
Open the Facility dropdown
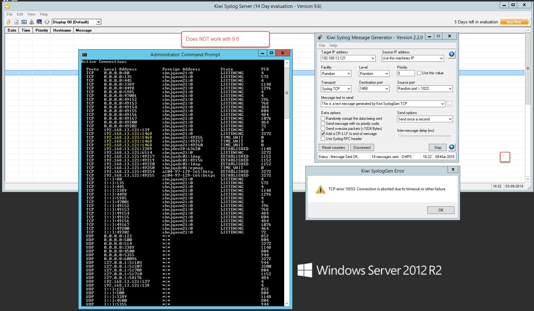[349, 74]
